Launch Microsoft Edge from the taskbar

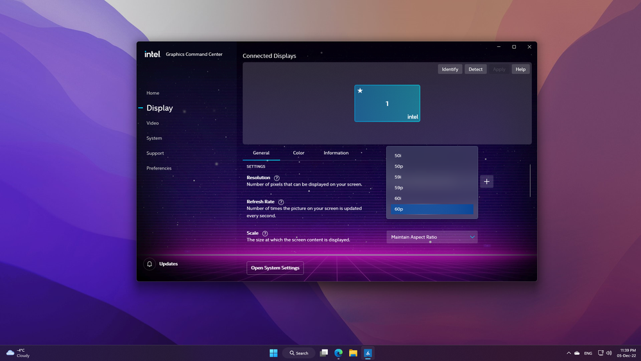[339, 353]
